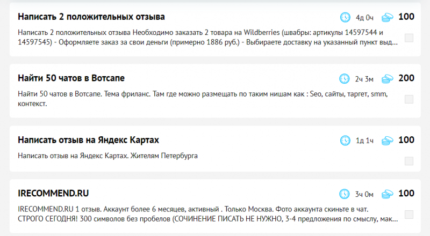Click the description mentioning СТРОГО СЕГОДНЯ
Viewport: 430px width, 236px height.
[x=207, y=214]
